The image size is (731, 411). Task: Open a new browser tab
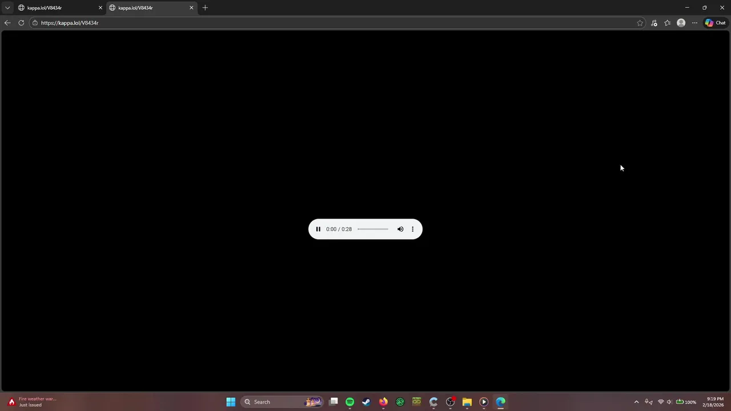(205, 7)
